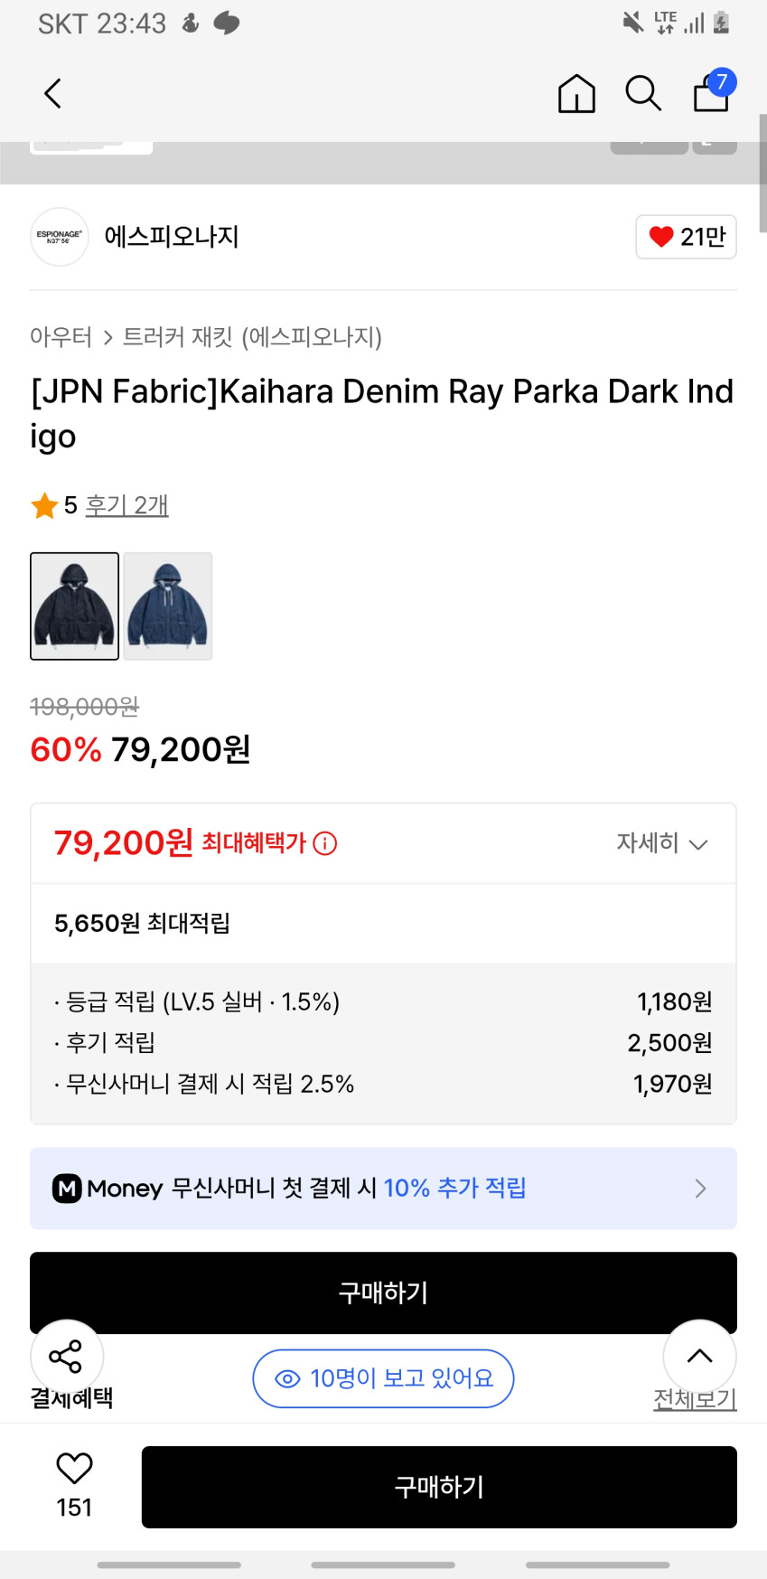The image size is (767, 1579).
Task: Tap the back arrow icon
Action: point(53,93)
